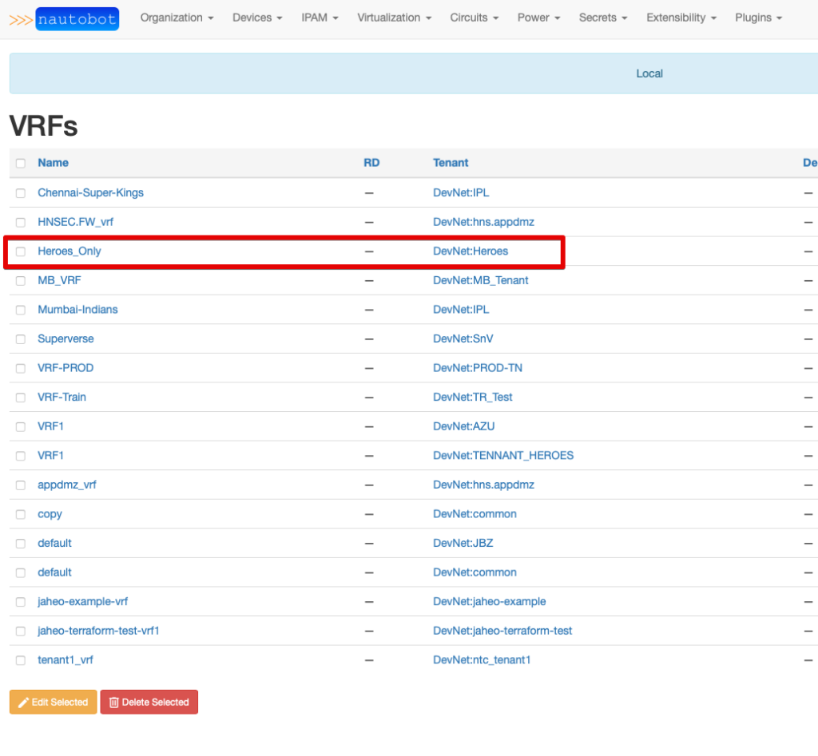Check the Chennai-Super-Kings row checkbox
The width and height of the screenshot is (818, 756).
[20, 193]
